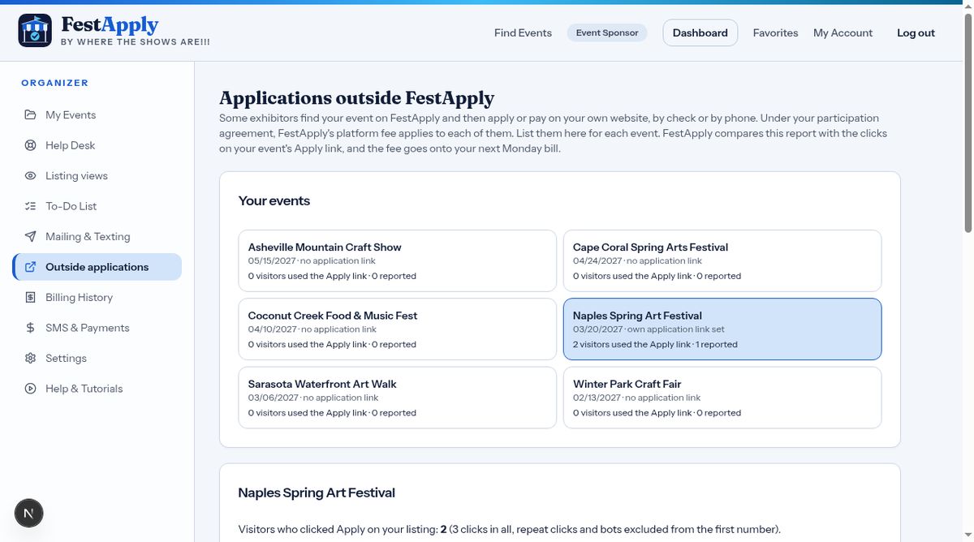
Task: Click the "Naples Spring Art Festival" section heading
Action: 317,493
